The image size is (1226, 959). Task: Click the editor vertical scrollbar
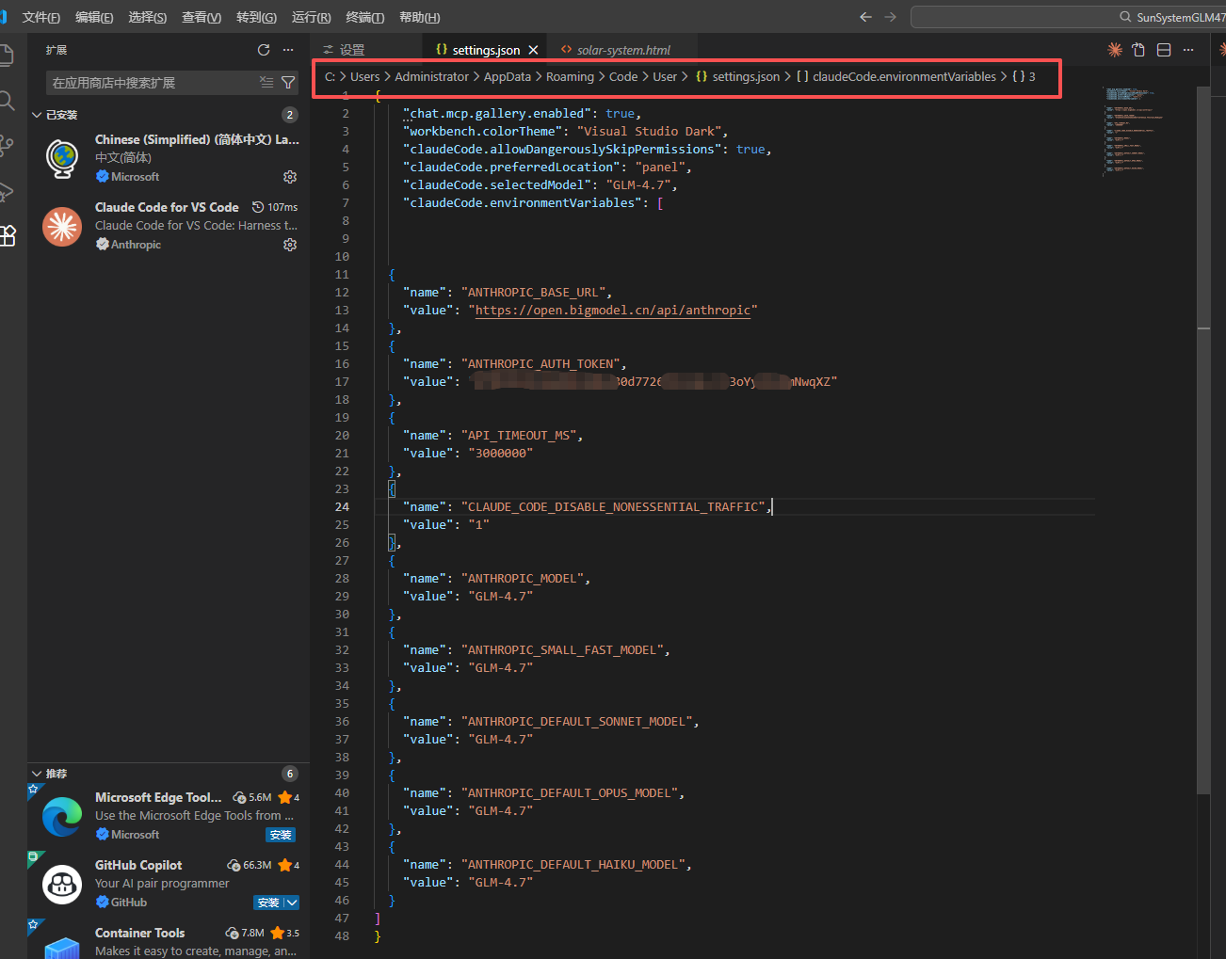(x=1203, y=442)
